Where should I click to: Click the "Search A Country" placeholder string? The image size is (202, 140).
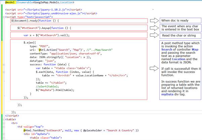tap(120, 131)
